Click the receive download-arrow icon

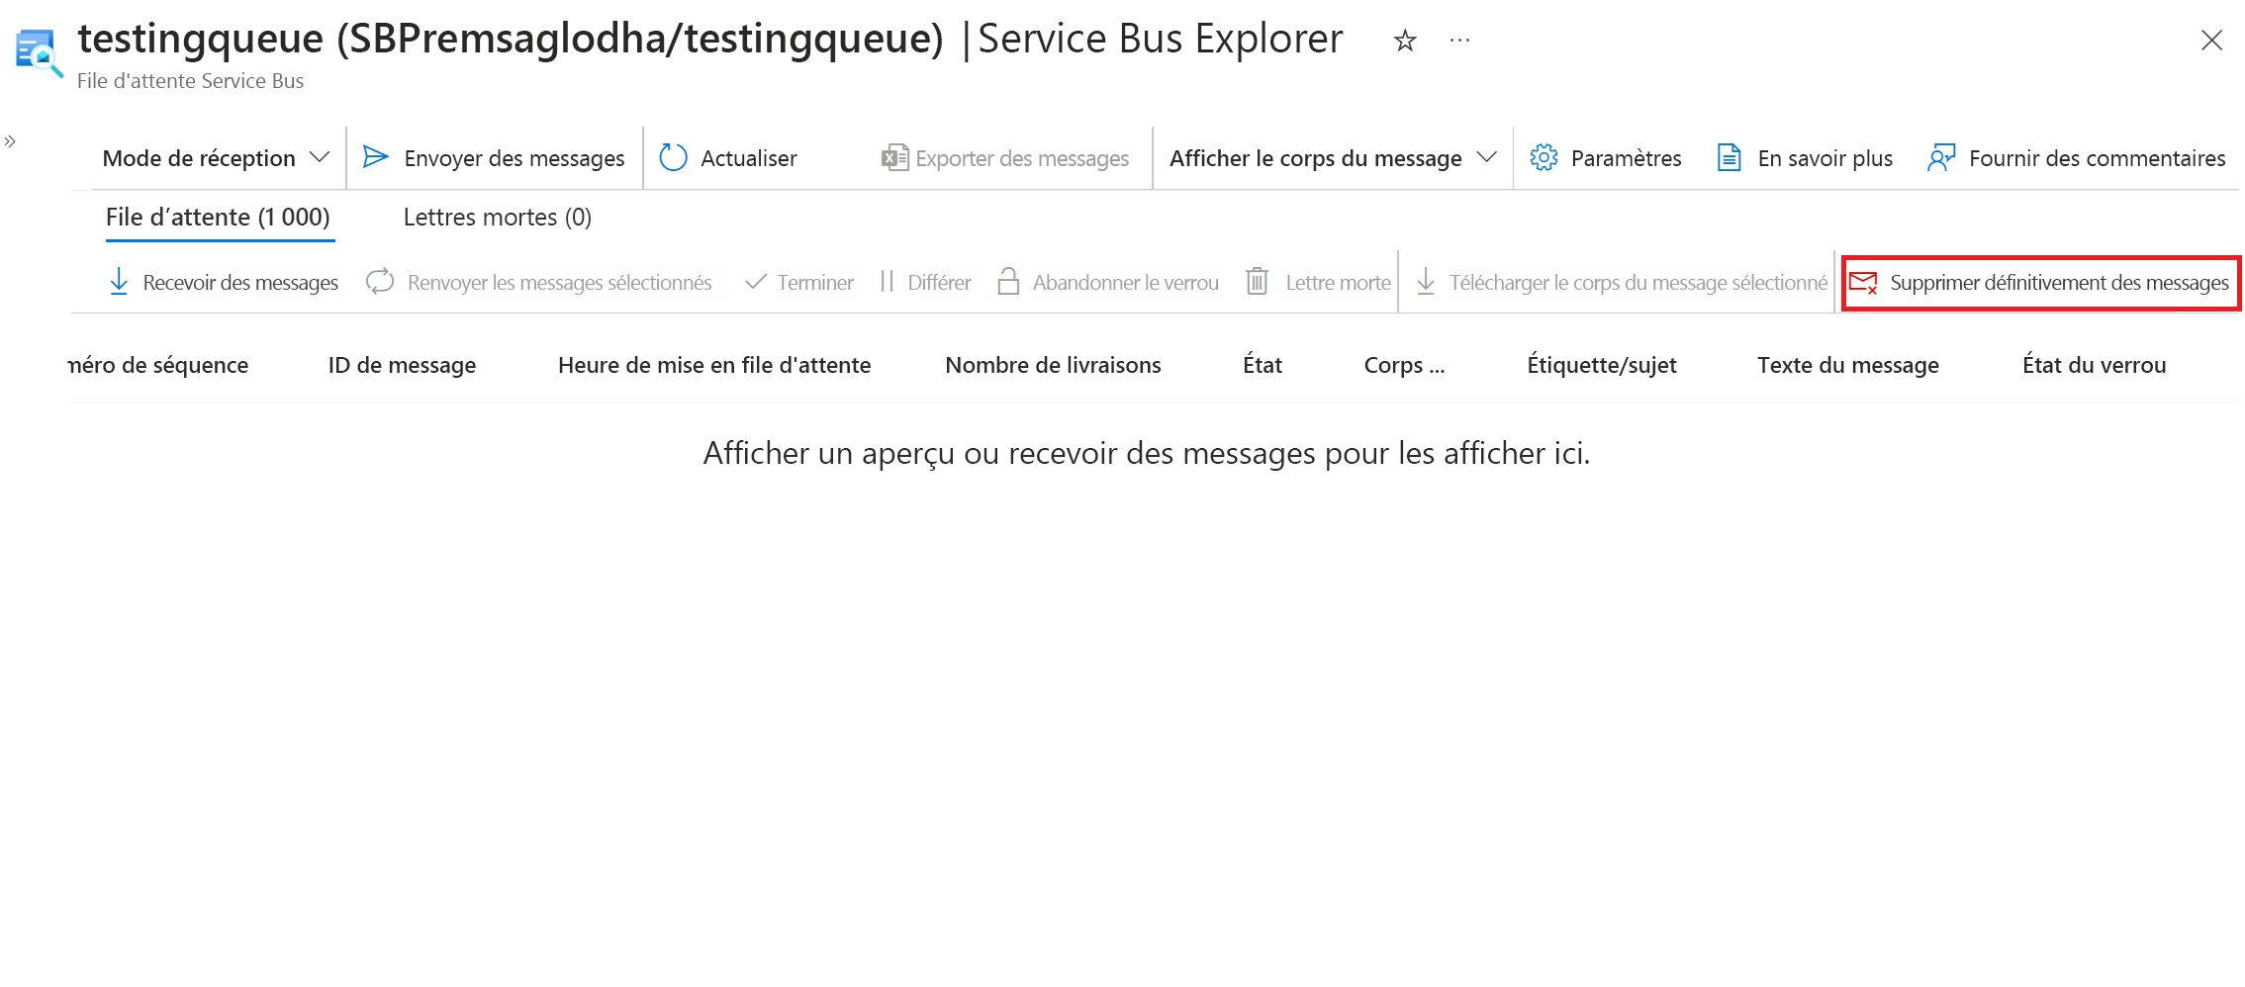coord(119,282)
